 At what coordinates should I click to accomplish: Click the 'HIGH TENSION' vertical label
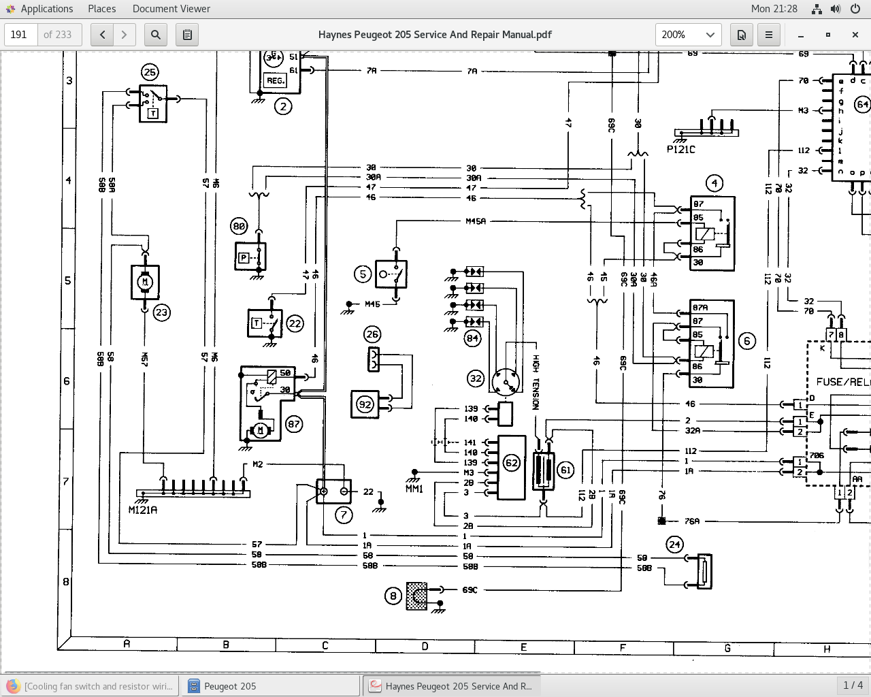click(x=536, y=382)
